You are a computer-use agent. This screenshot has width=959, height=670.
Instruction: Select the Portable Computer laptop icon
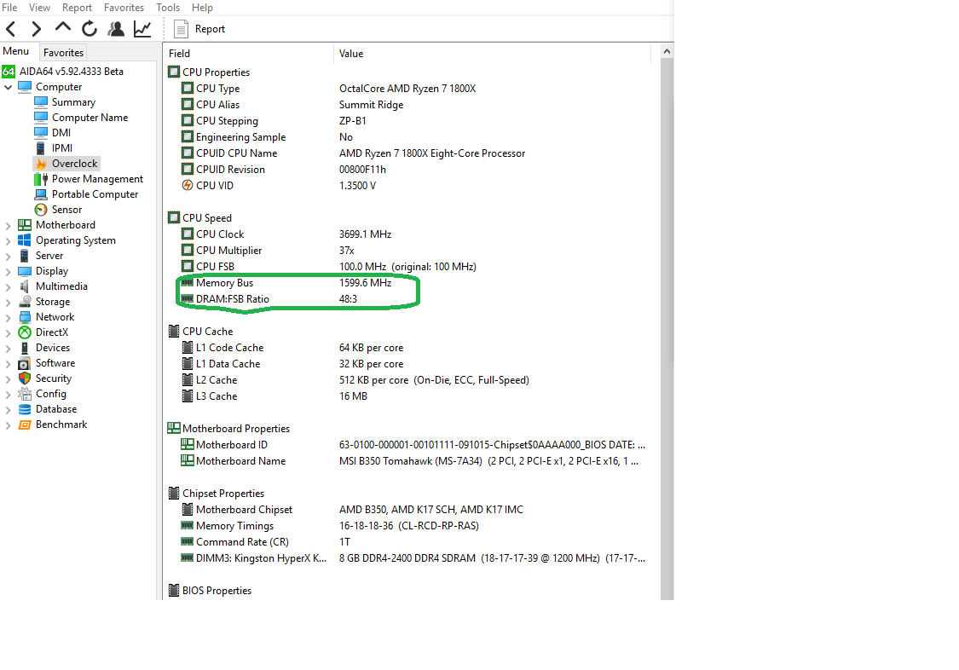41,193
